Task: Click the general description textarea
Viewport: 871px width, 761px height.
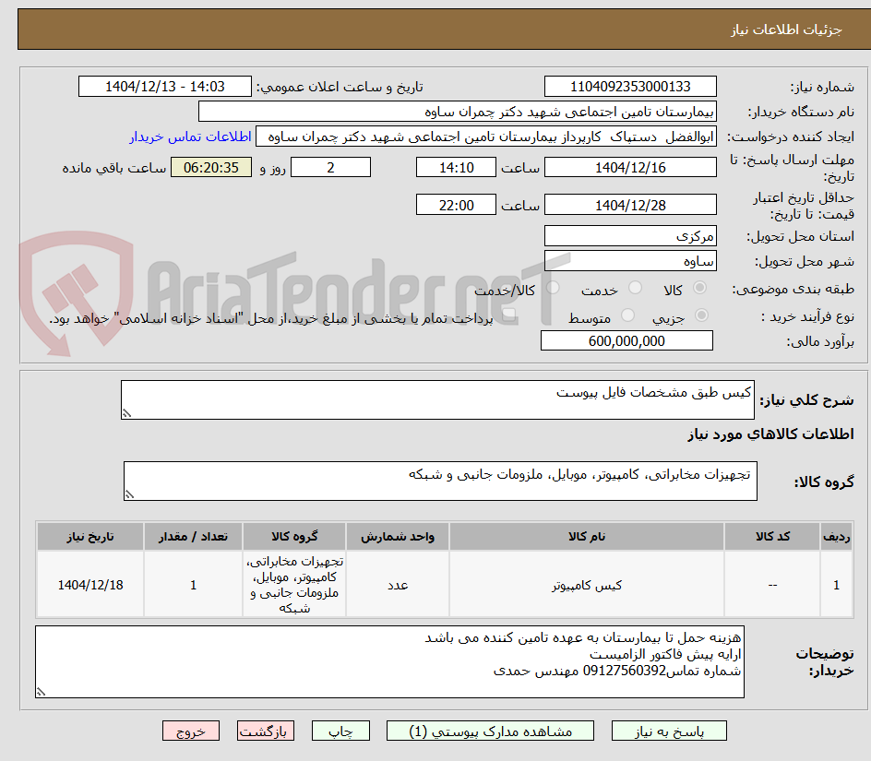Action: 437,400
